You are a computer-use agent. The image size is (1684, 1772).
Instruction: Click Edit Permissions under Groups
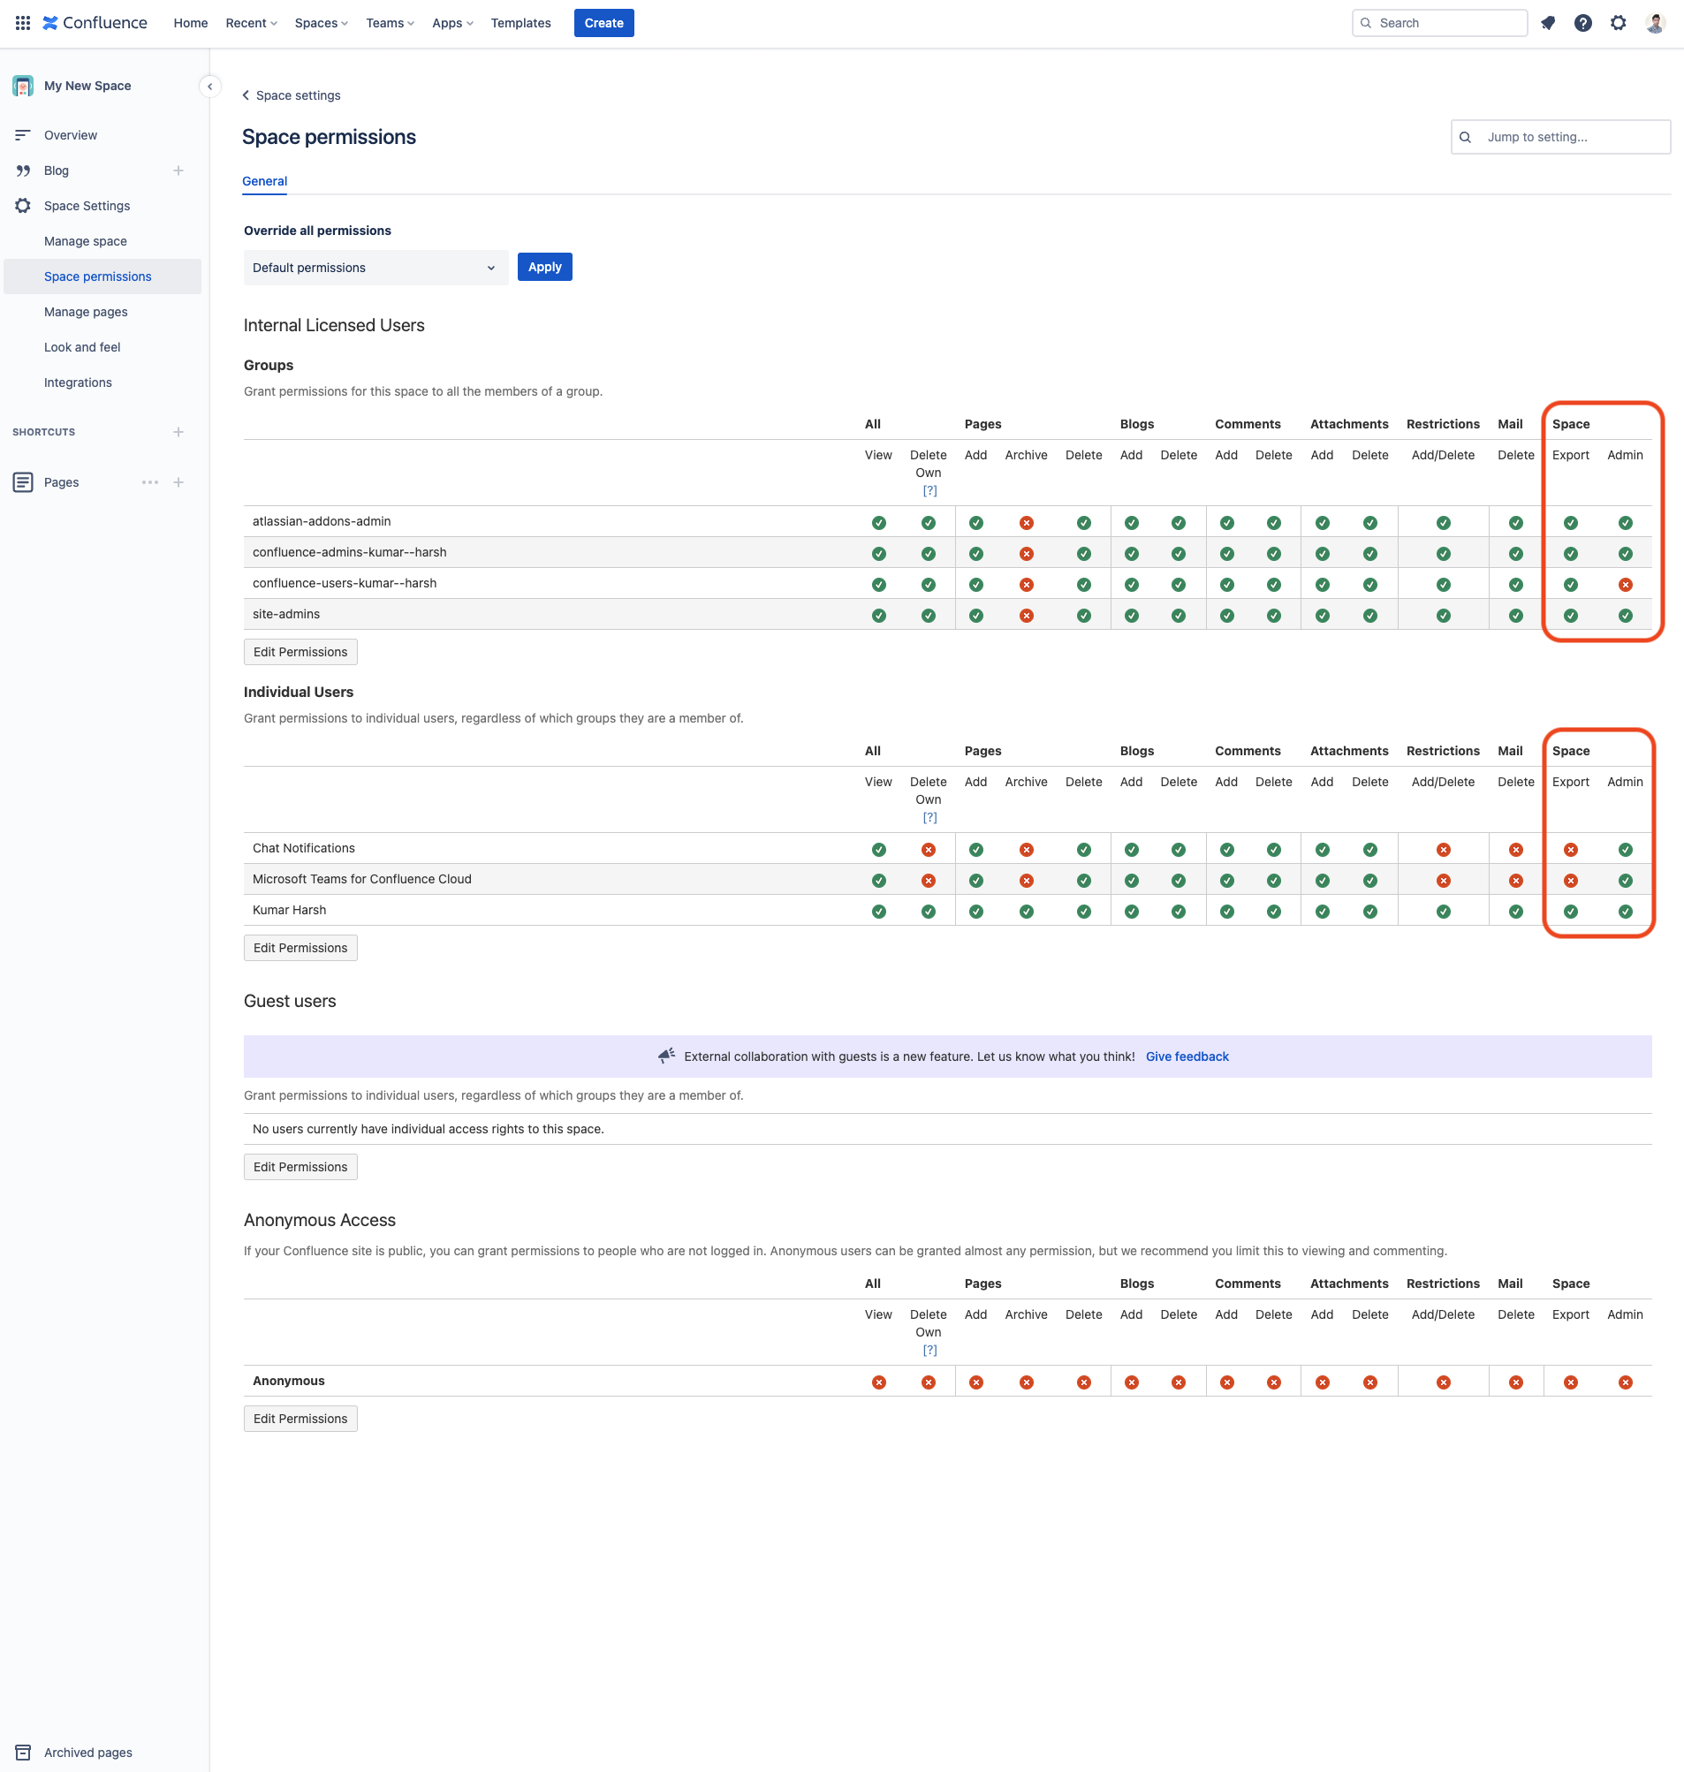coord(300,652)
